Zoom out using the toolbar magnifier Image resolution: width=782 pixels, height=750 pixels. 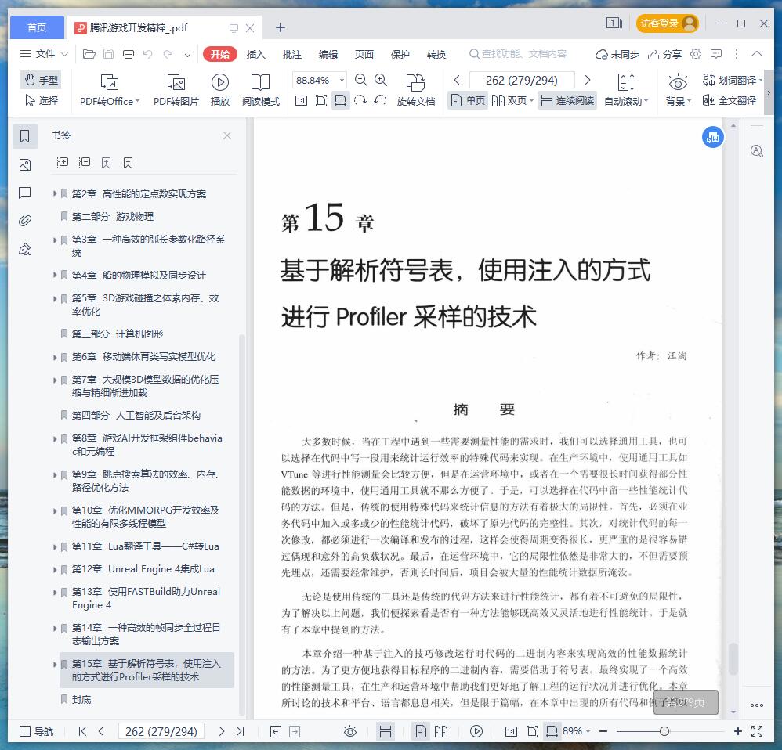[361, 80]
